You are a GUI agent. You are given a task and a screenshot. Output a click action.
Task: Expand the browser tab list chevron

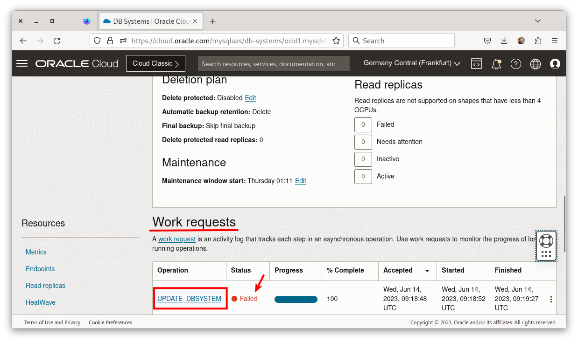click(x=537, y=21)
